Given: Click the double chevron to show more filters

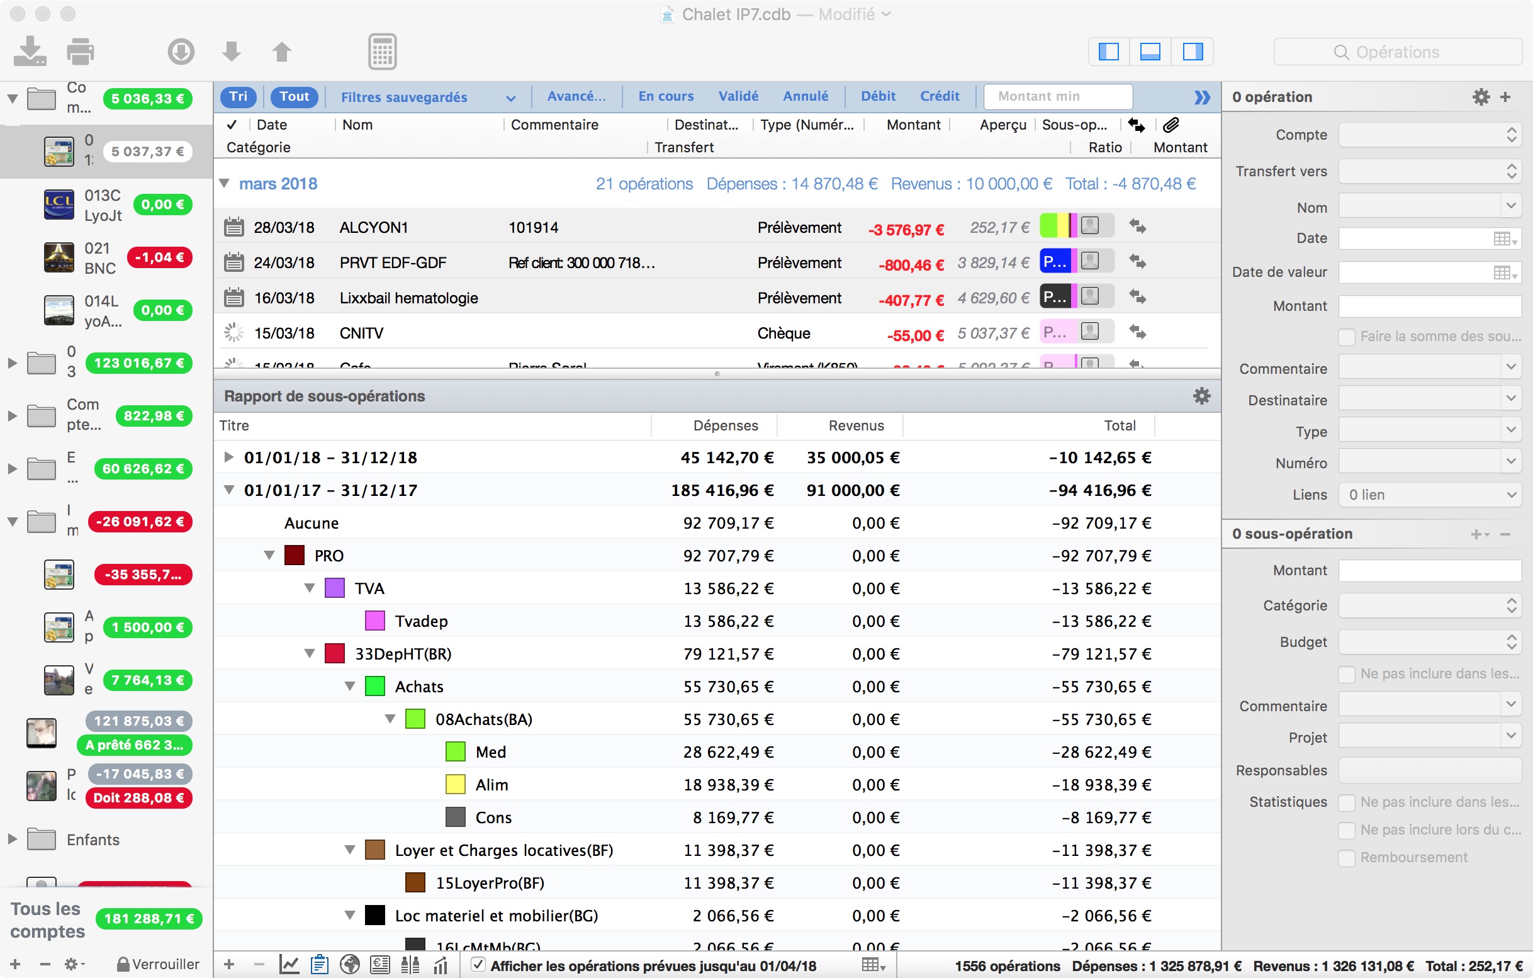Looking at the screenshot, I should [1201, 97].
